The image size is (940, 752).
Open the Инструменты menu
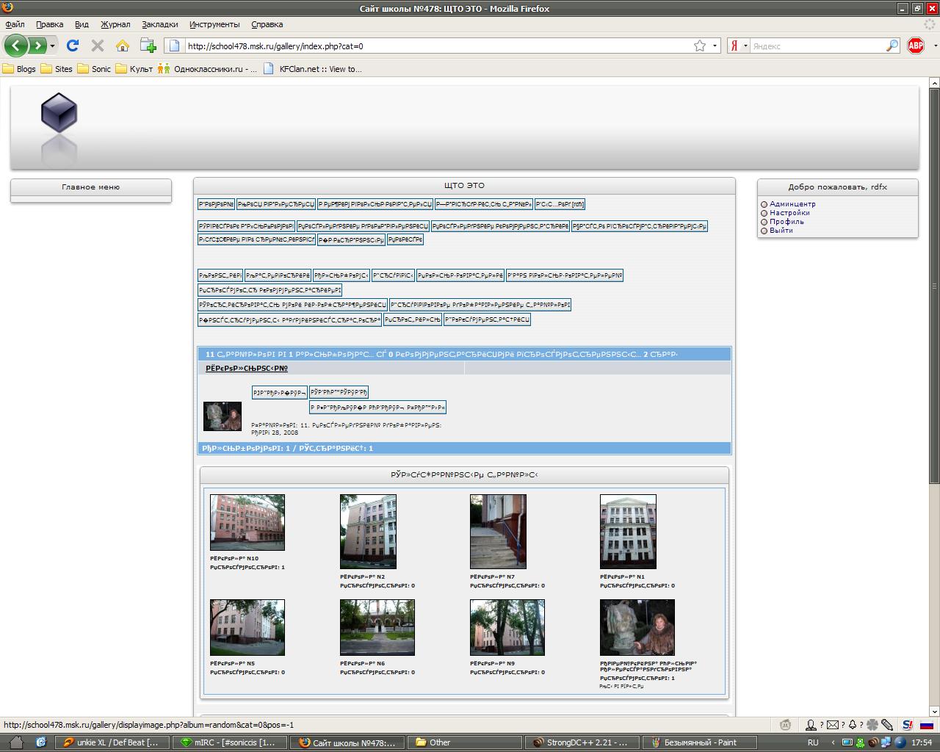click(x=214, y=24)
